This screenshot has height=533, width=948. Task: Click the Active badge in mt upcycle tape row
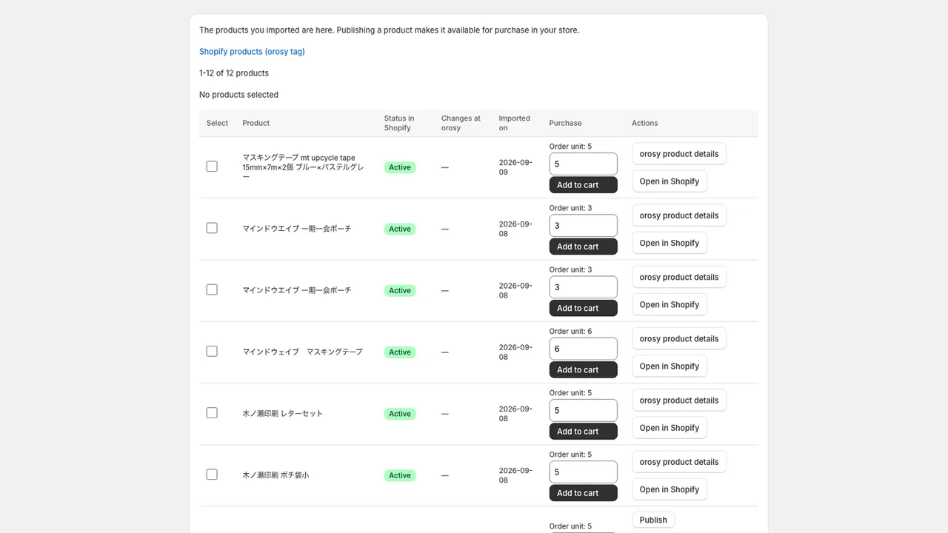tap(400, 167)
